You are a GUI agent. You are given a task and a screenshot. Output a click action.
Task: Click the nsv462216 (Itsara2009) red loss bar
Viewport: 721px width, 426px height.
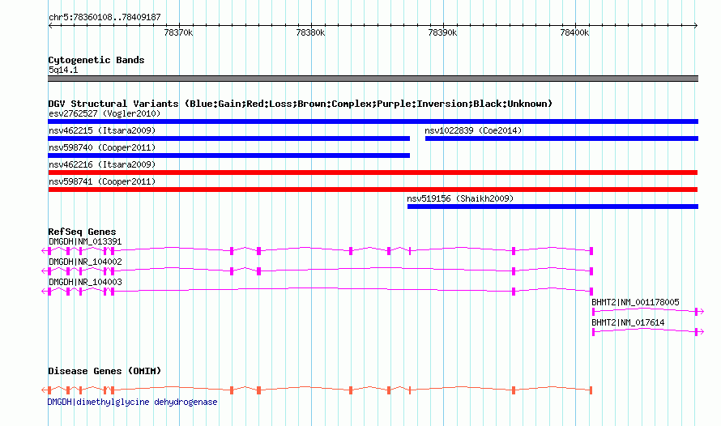(x=373, y=173)
